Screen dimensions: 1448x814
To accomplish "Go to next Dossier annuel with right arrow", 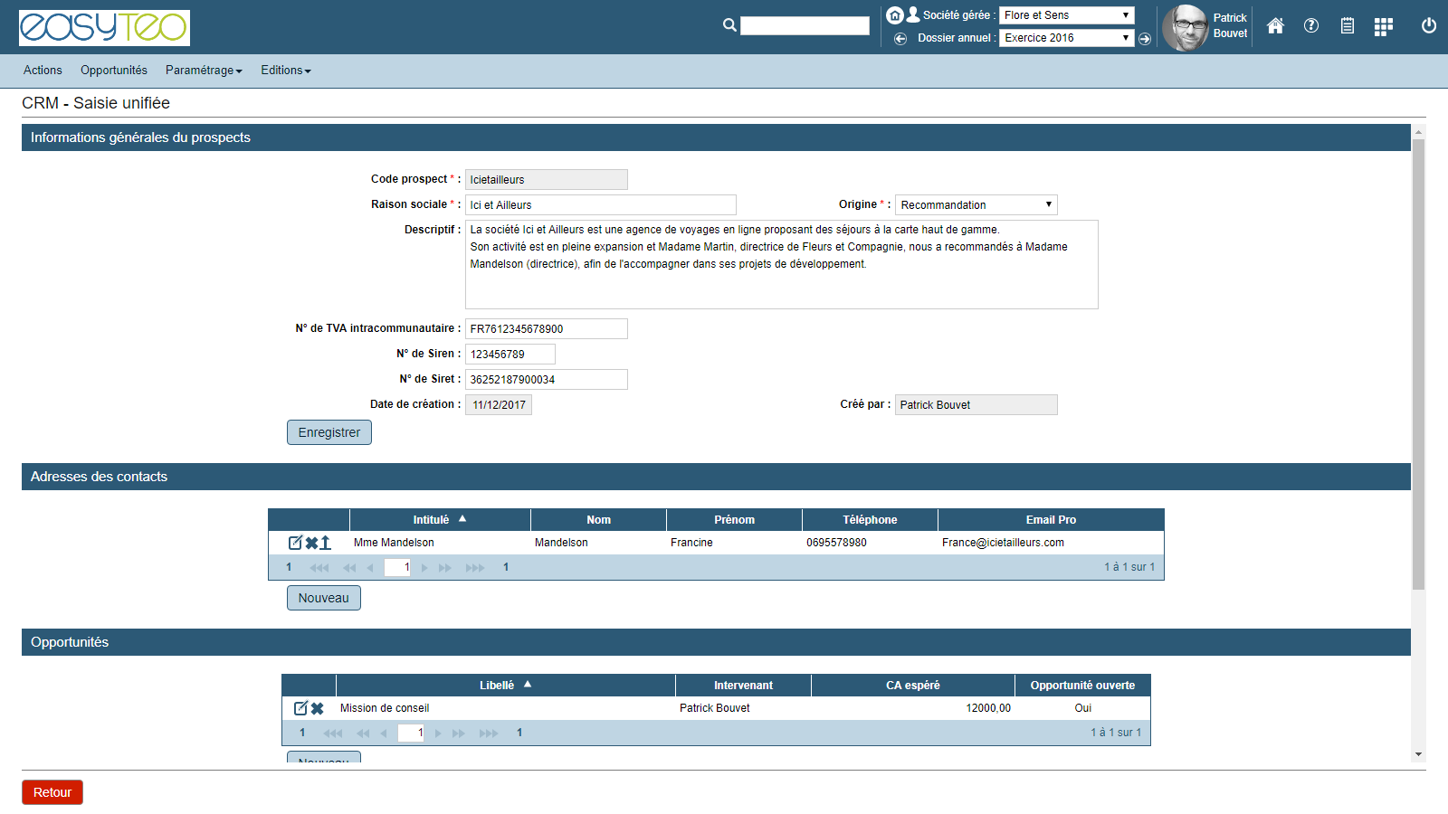I will coord(1145,39).
